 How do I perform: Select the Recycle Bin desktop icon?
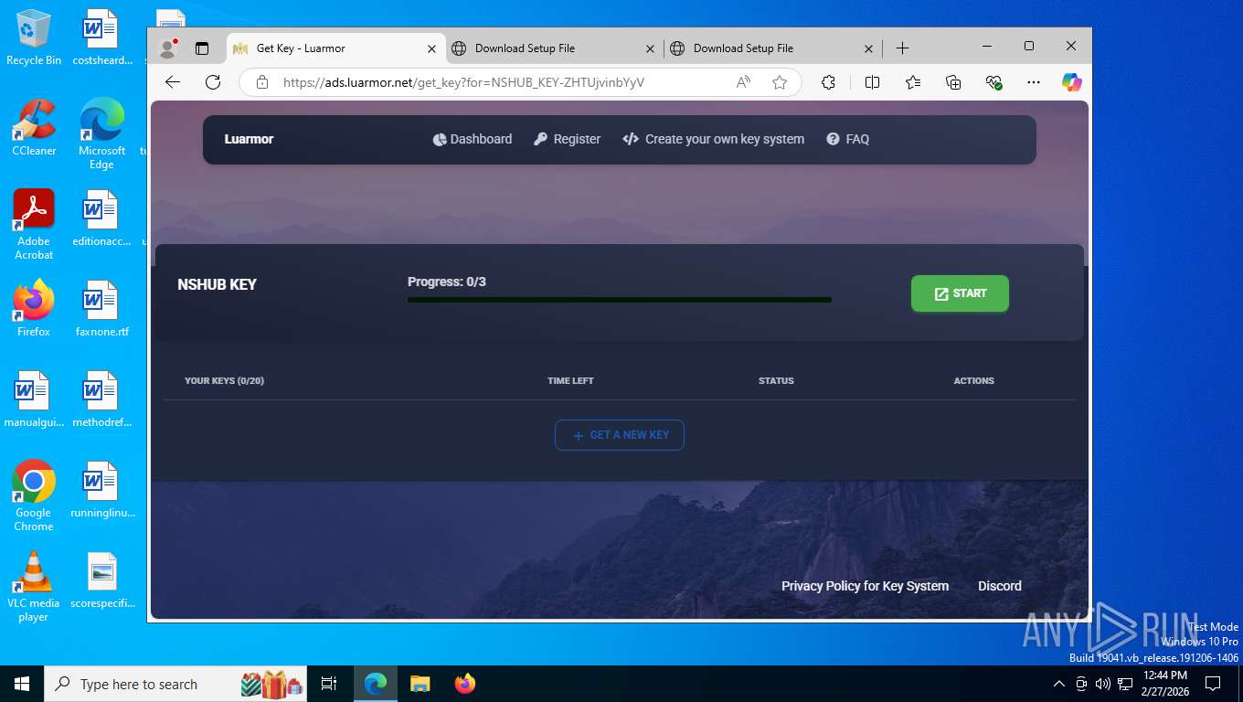[34, 37]
